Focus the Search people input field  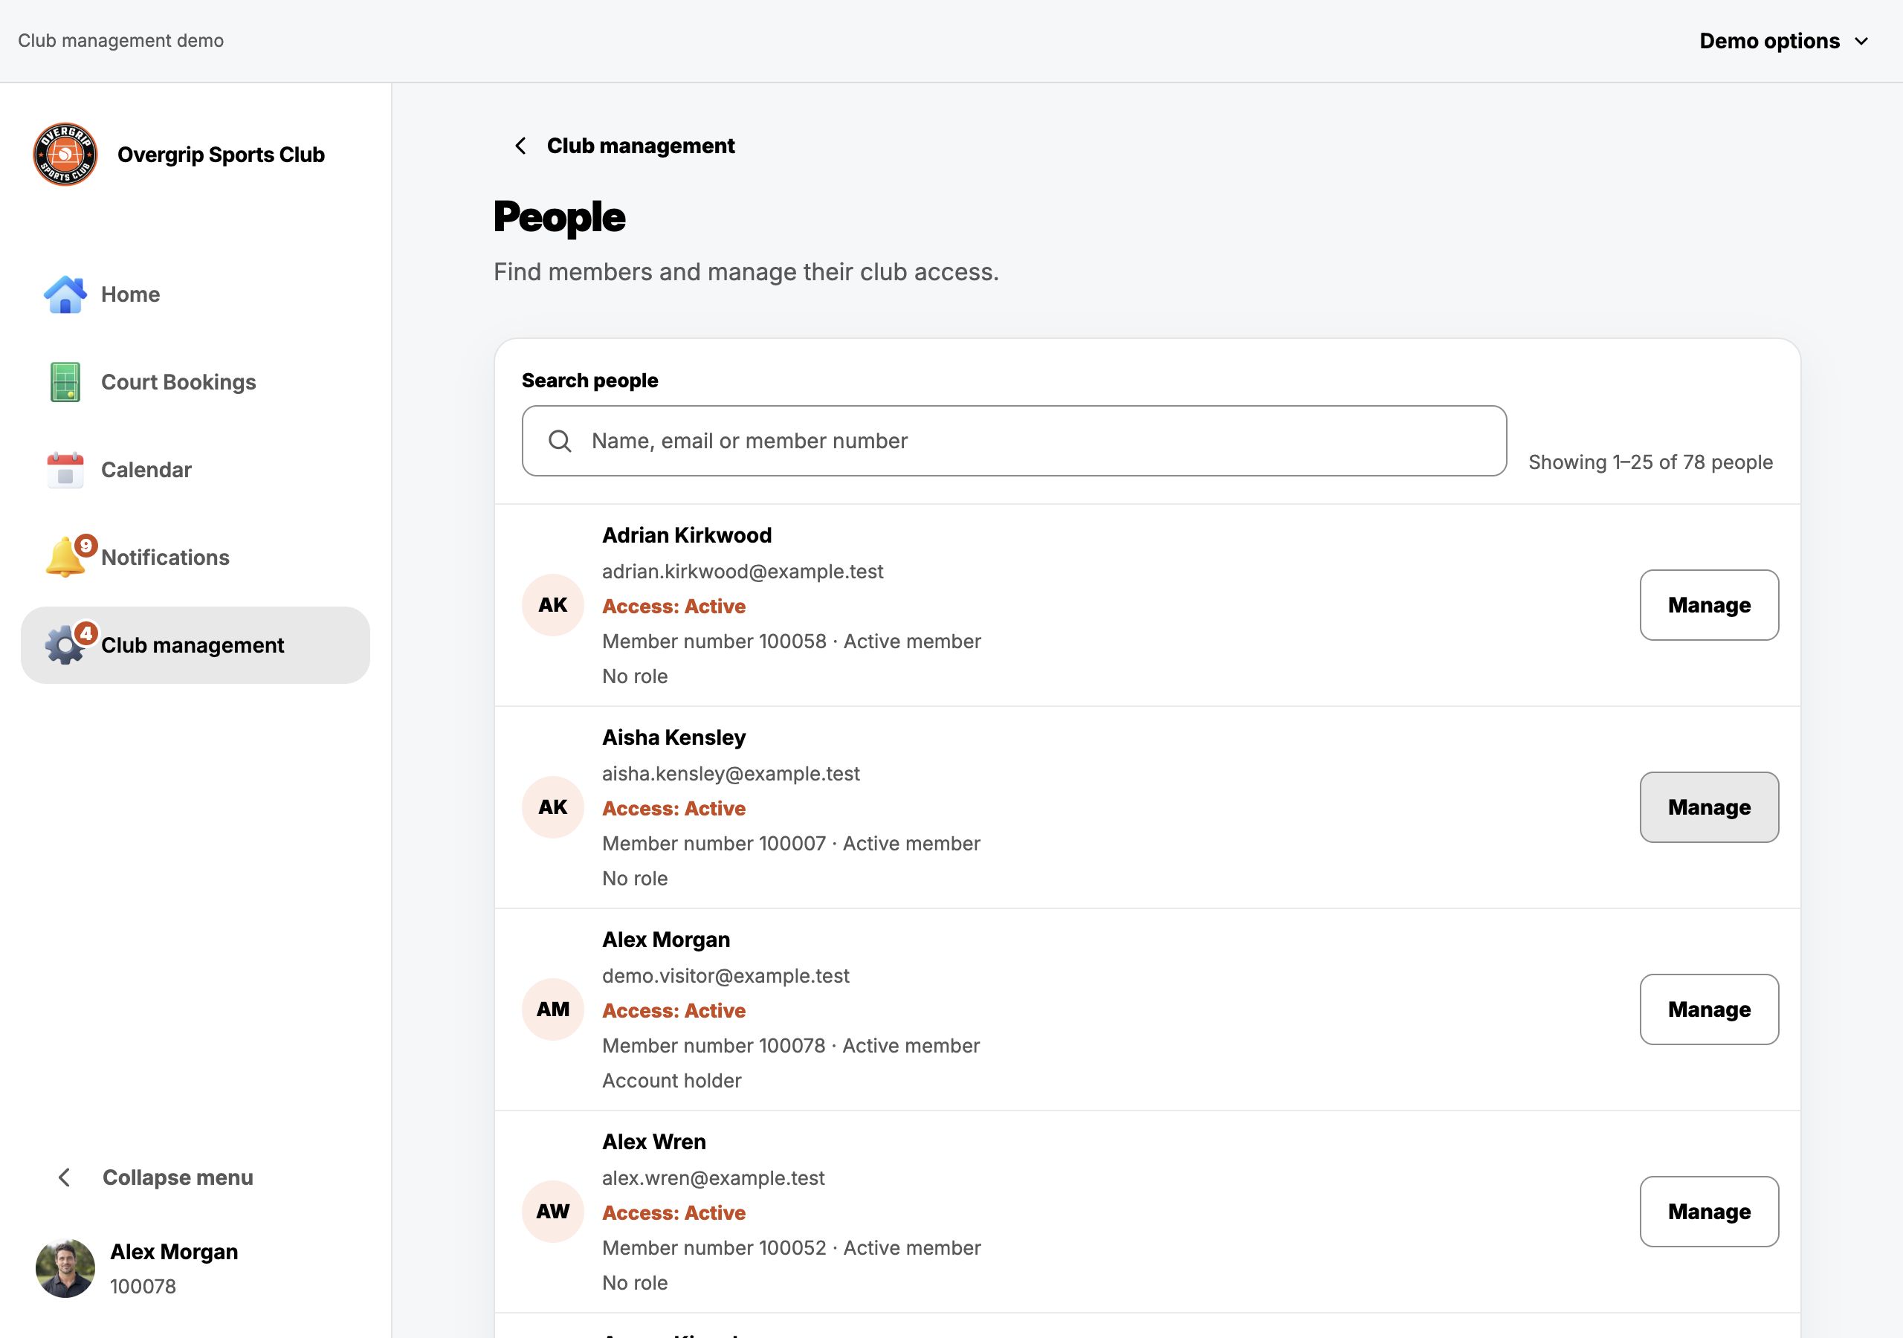tap(1014, 441)
